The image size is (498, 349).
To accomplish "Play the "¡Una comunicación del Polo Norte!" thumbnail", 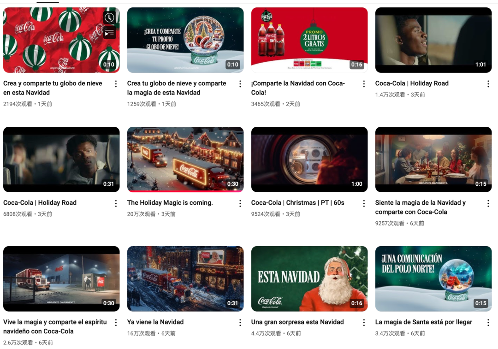I will pos(433,279).
